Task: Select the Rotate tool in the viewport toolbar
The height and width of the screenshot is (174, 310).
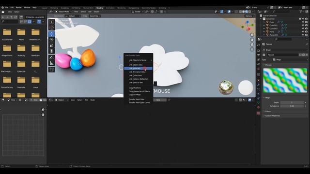Action: click(51, 40)
